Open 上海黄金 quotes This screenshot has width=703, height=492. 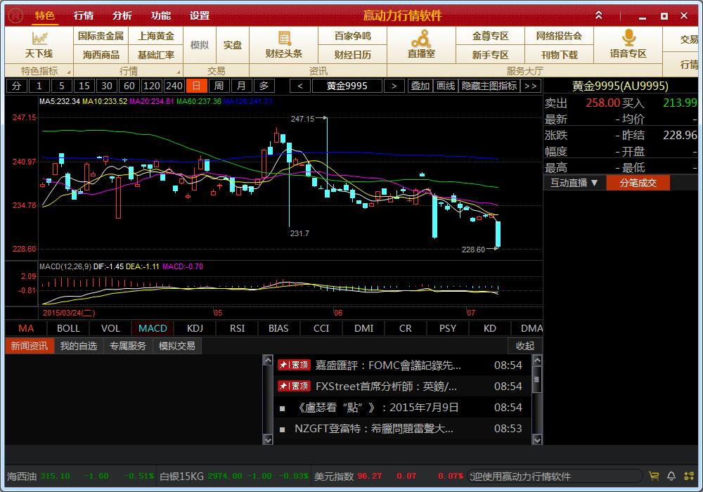pyautogui.click(x=155, y=36)
